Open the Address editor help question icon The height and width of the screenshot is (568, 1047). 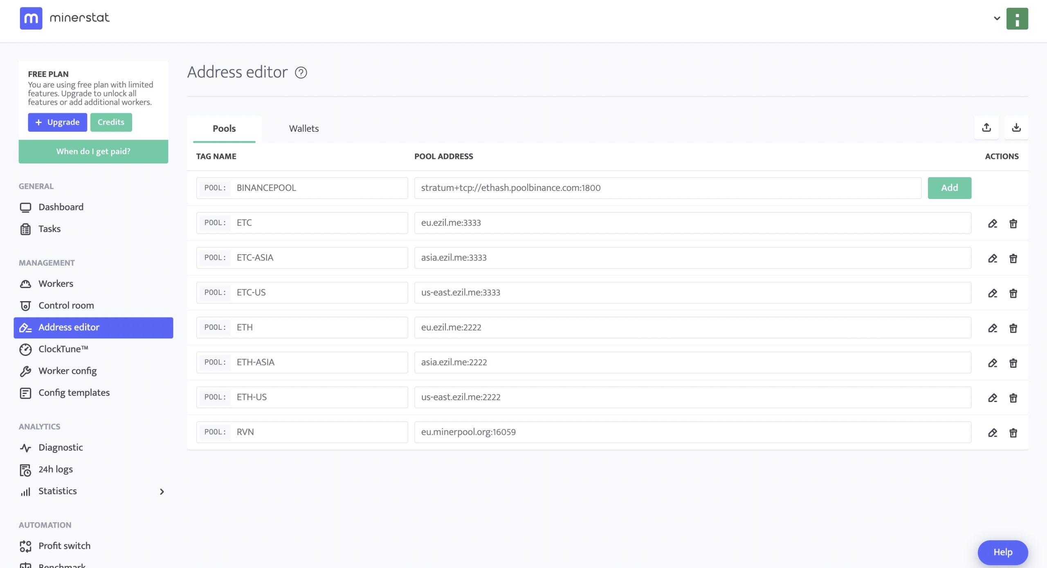coord(301,72)
